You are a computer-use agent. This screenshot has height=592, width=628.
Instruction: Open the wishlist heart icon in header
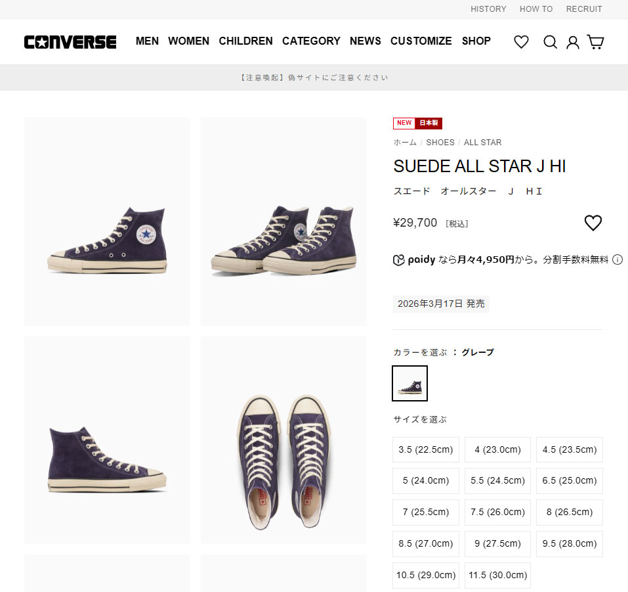pos(521,41)
